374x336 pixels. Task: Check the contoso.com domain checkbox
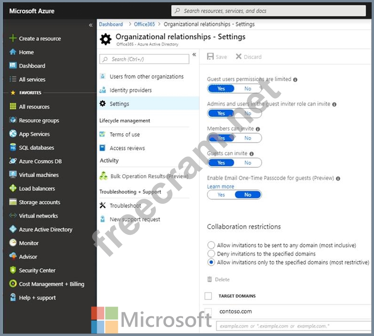208,312
